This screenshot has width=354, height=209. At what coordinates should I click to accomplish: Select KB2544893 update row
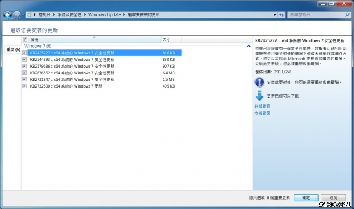click(105, 59)
